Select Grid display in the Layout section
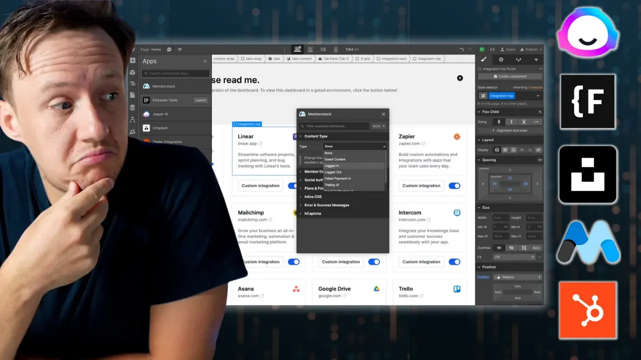This screenshot has width=641, height=360. (513, 150)
